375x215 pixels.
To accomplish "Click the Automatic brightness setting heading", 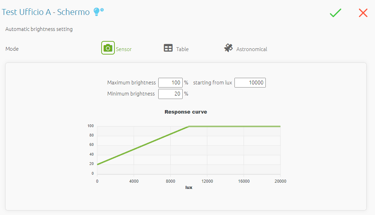I will (x=39, y=29).
